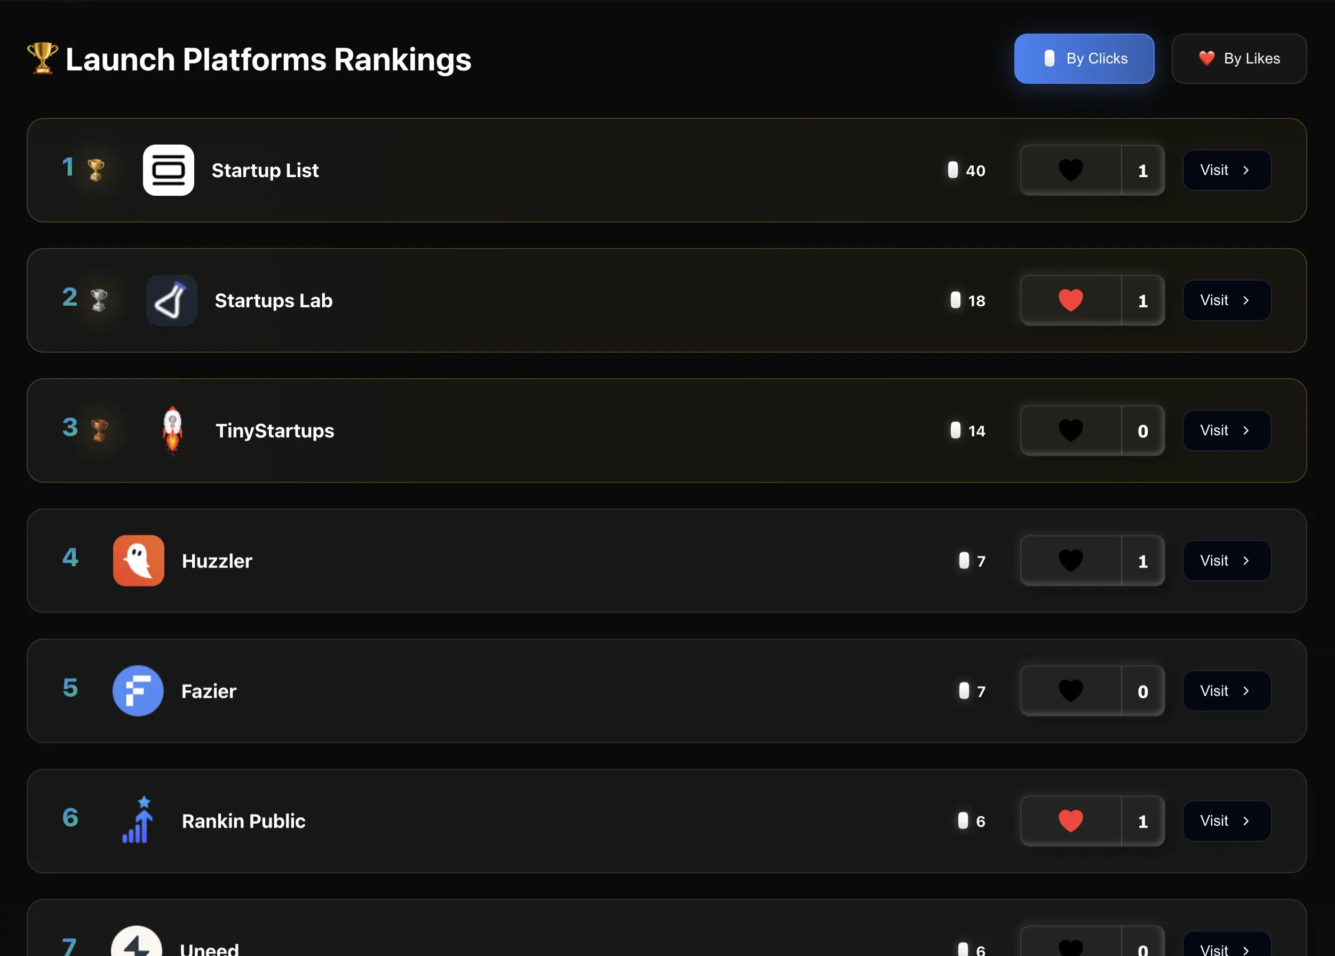Toggle the heart for Rankin Public
Viewport: 1335px width, 956px height.
(x=1070, y=820)
